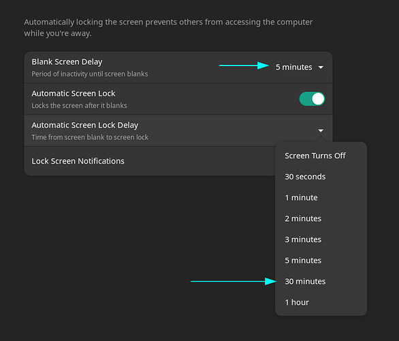
Task: Toggle off Automatic Screen Lock switch
Action: 312,99
